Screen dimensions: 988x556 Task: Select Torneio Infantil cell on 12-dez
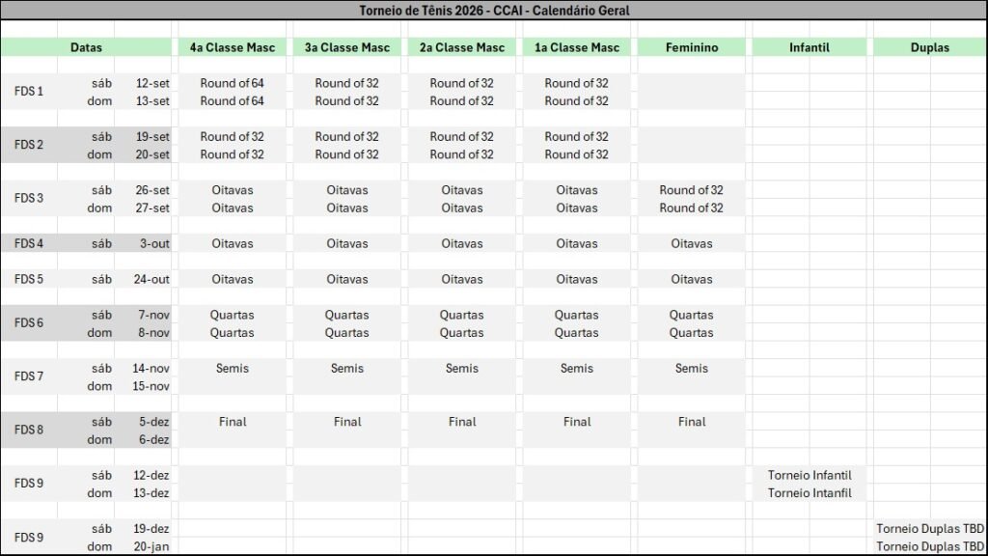[810, 475]
